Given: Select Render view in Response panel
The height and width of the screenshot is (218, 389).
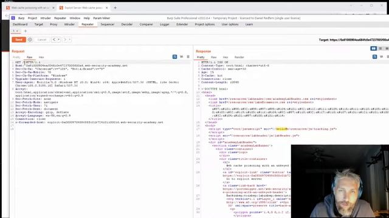Looking at the screenshot, I should (x=239, y=57).
